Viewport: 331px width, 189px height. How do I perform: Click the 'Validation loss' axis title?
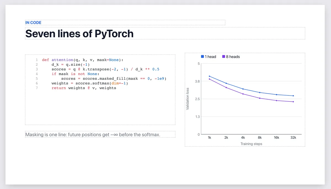tap(188, 99)
